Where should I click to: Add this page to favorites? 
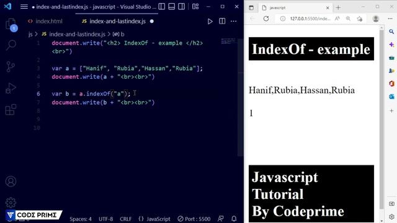(360, 19)
